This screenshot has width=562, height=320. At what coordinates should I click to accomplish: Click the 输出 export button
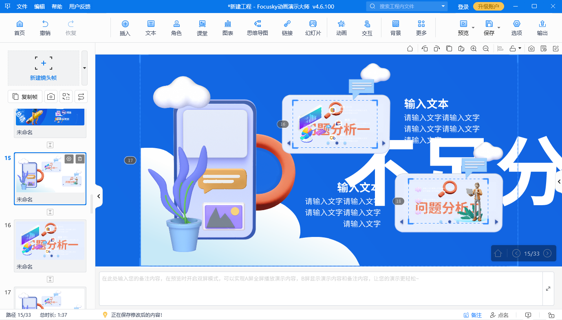(542, 28)
